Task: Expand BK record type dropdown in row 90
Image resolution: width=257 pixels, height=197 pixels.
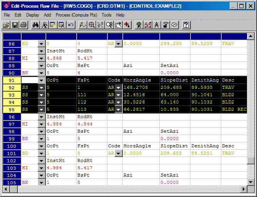Action: [42, 73]
